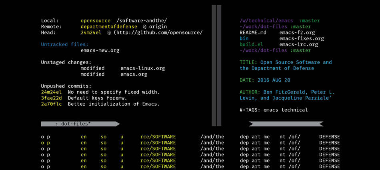Click "the Department of Defense" title line
Viewport: 380px width, 170px height.
[x=277, y=68]
